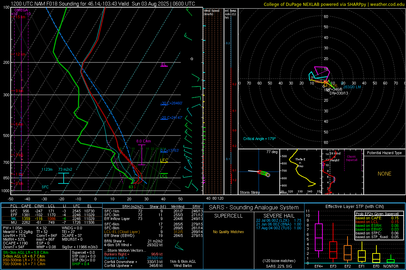The image size is (406, 270).
Task: Click the yellow LFC level marker
Action: pyautogui.click(x=164, y=160)
